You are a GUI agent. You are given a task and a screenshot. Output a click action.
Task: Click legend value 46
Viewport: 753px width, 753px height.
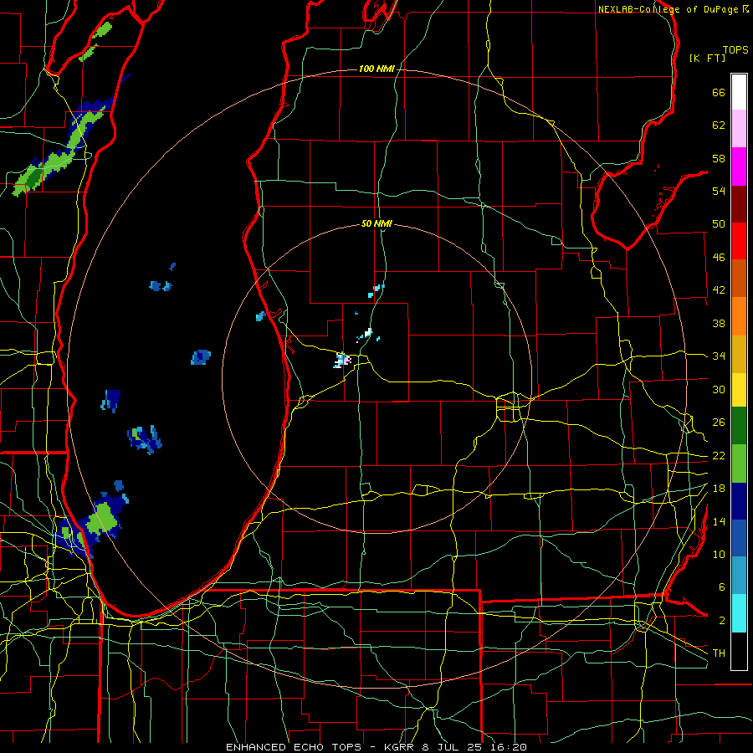(719, 258)
